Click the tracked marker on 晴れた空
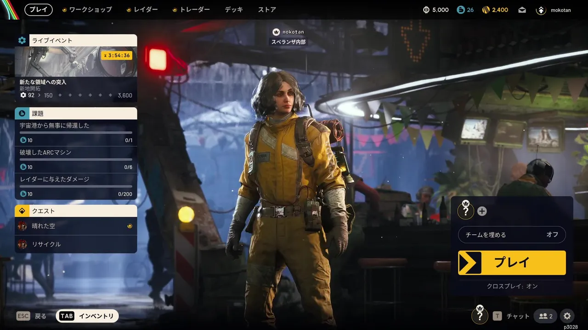Image resolution: width=588 pixels, height=330 pixels. coord(130,226)
